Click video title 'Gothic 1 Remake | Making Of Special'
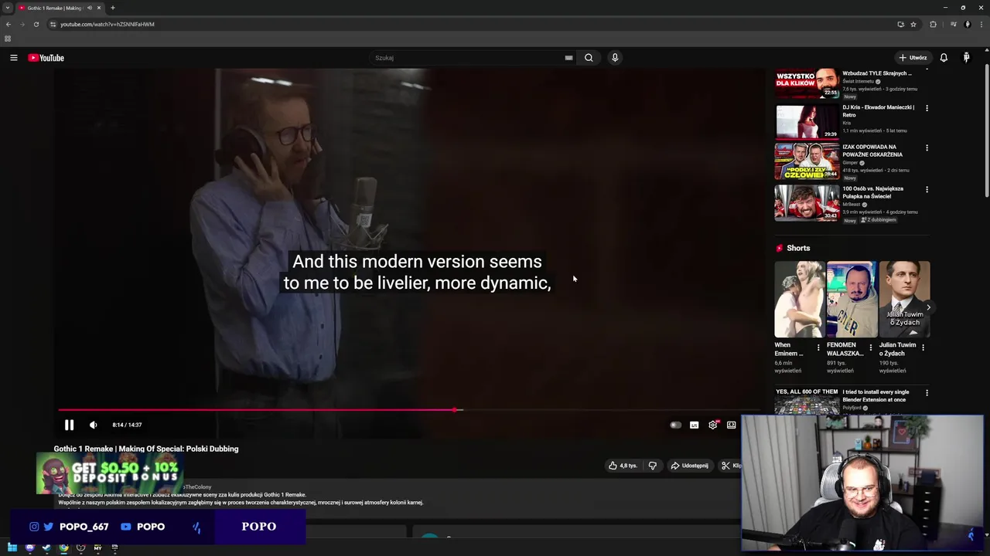 pyautogui.click(x=146, y=449)
